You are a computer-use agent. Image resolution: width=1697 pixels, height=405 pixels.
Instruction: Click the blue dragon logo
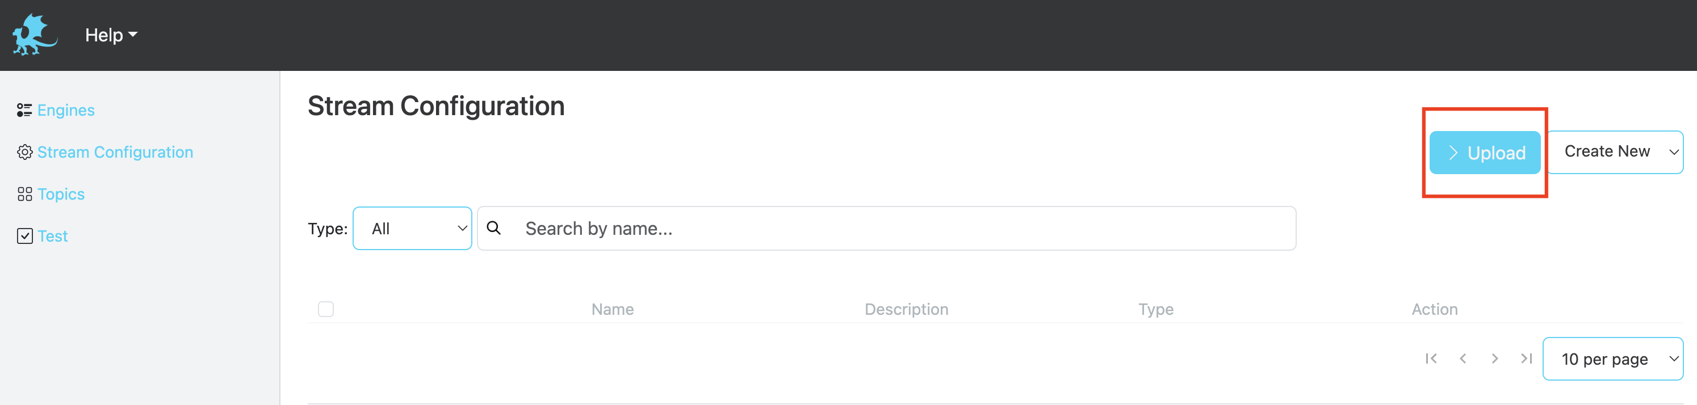tap(35, 35)
